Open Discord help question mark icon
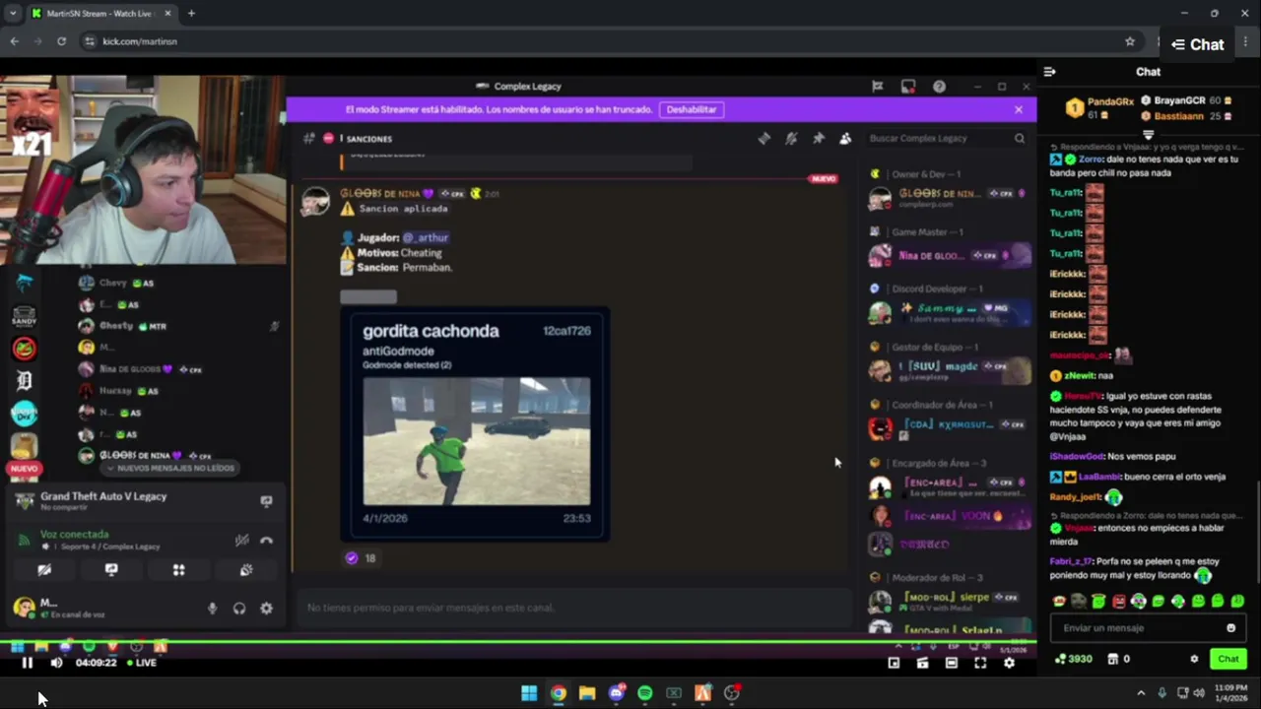The height and width of the screenshot is (709, 1261). (x=939, y=87)
